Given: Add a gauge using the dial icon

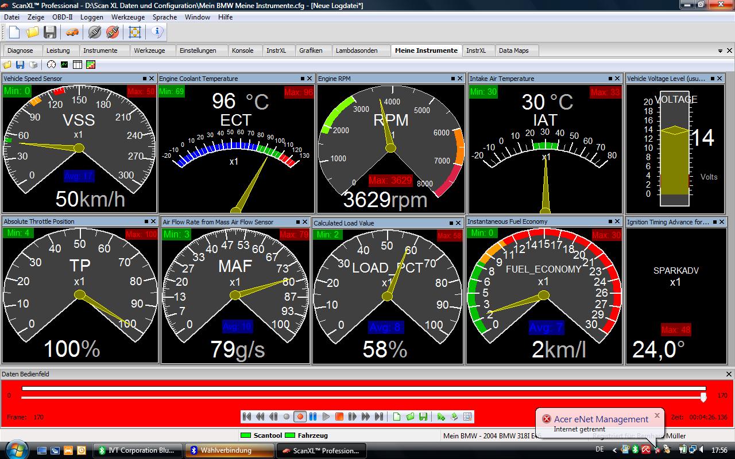Looking at the screenshot, I should point(51,65).
